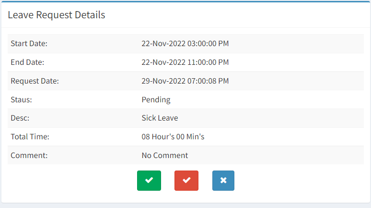Click the Pending status value
371x208 pixels.
coord(156,100)
